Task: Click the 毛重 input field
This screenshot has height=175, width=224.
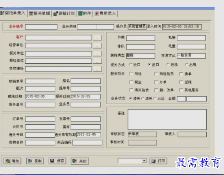Action: coord(191,46)
